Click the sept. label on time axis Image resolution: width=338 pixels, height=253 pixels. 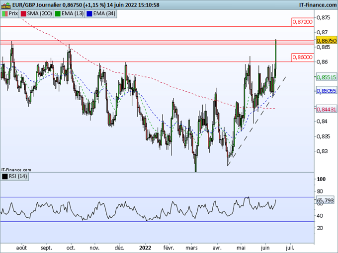46,248
